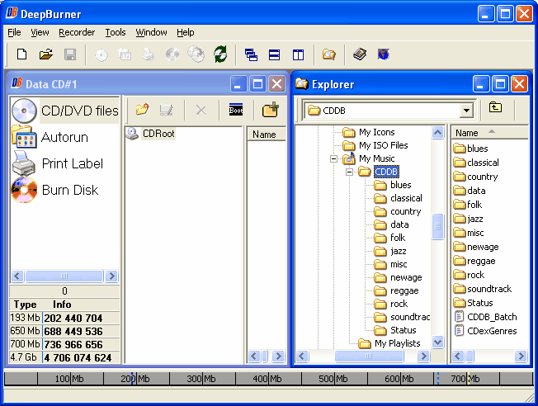
Task: Open the help book toolbar icon
Action: [x=360, y=54]
